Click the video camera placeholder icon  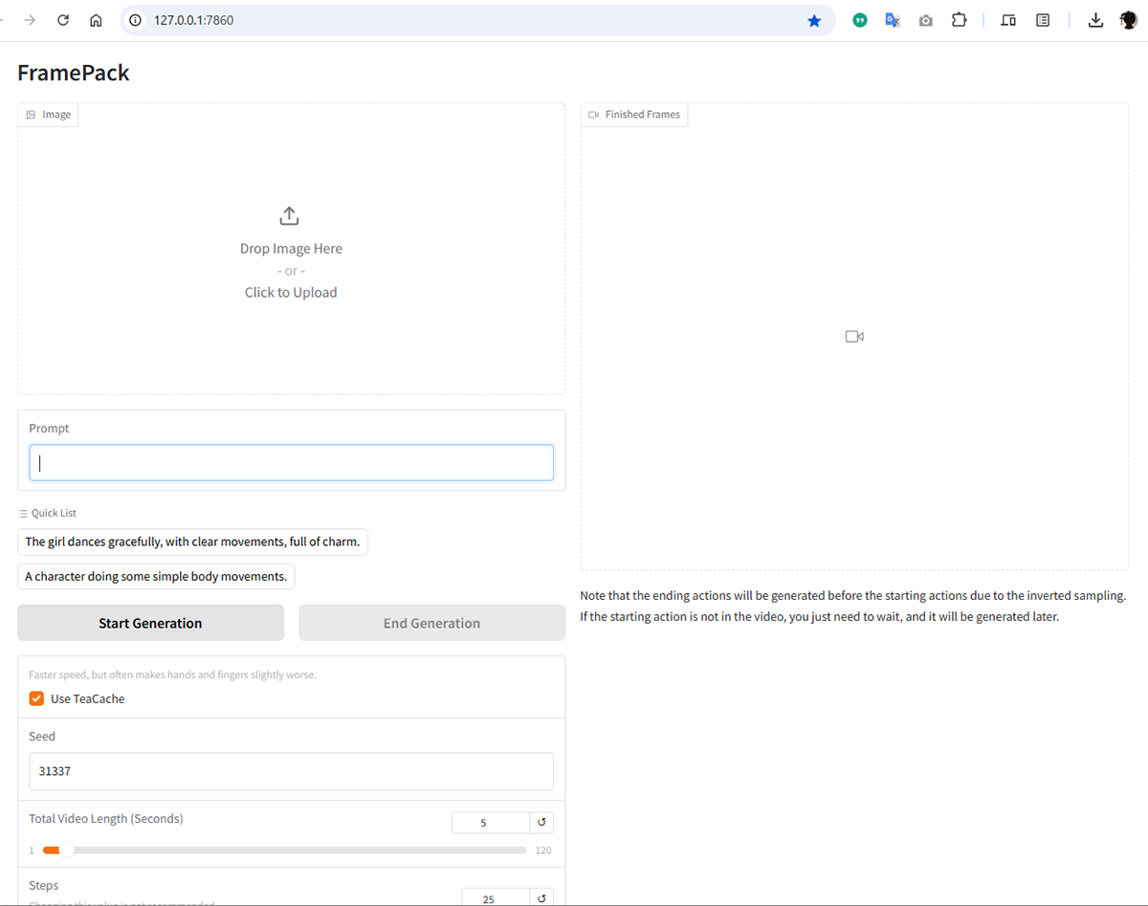pos(854,337)
